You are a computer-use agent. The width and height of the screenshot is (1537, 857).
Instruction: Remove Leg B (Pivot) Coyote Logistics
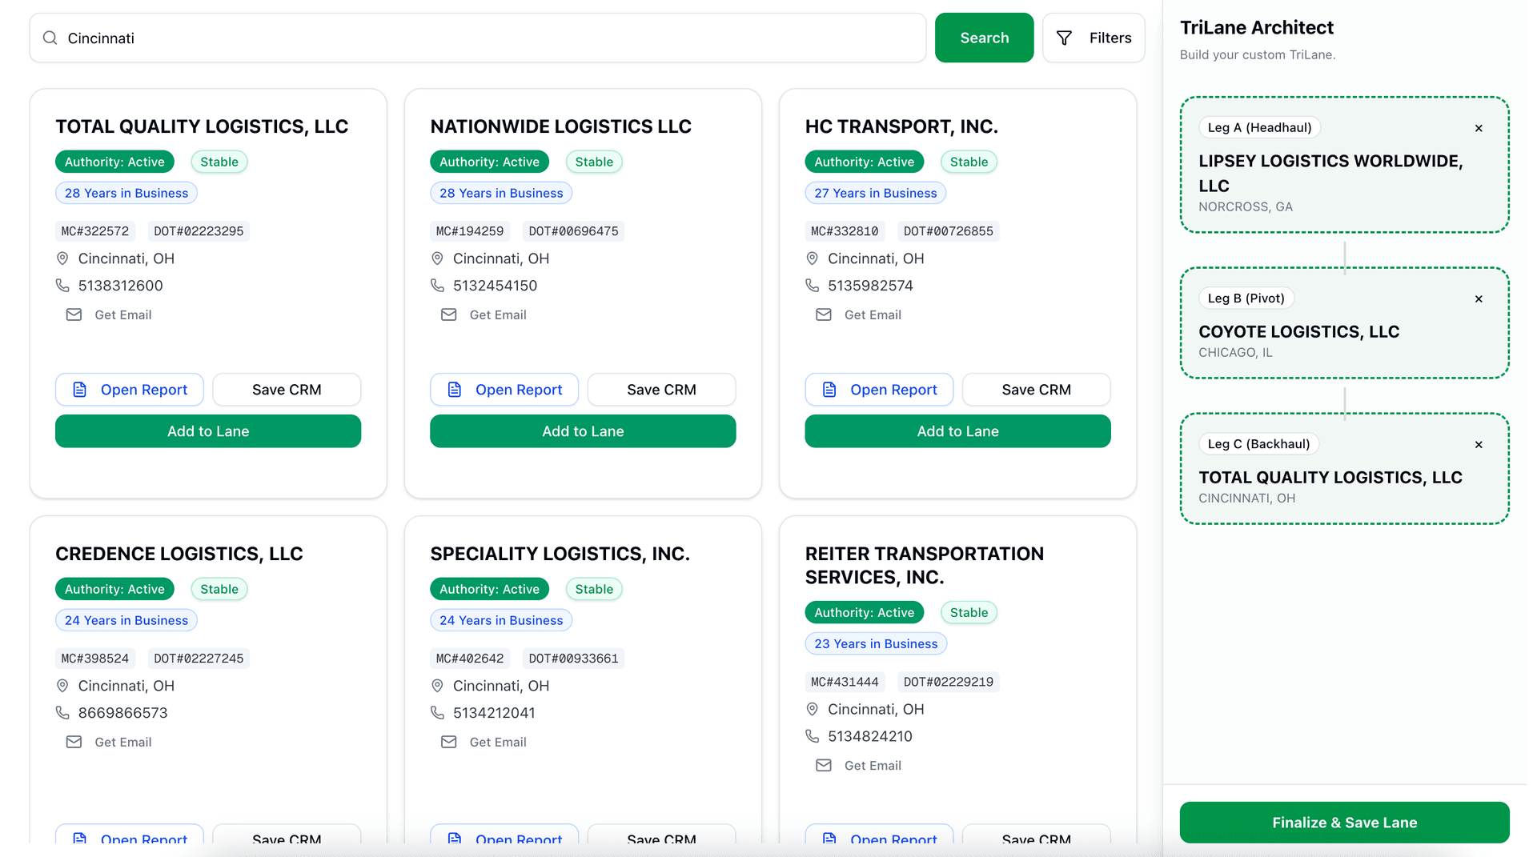click(x=1479, y=298)
